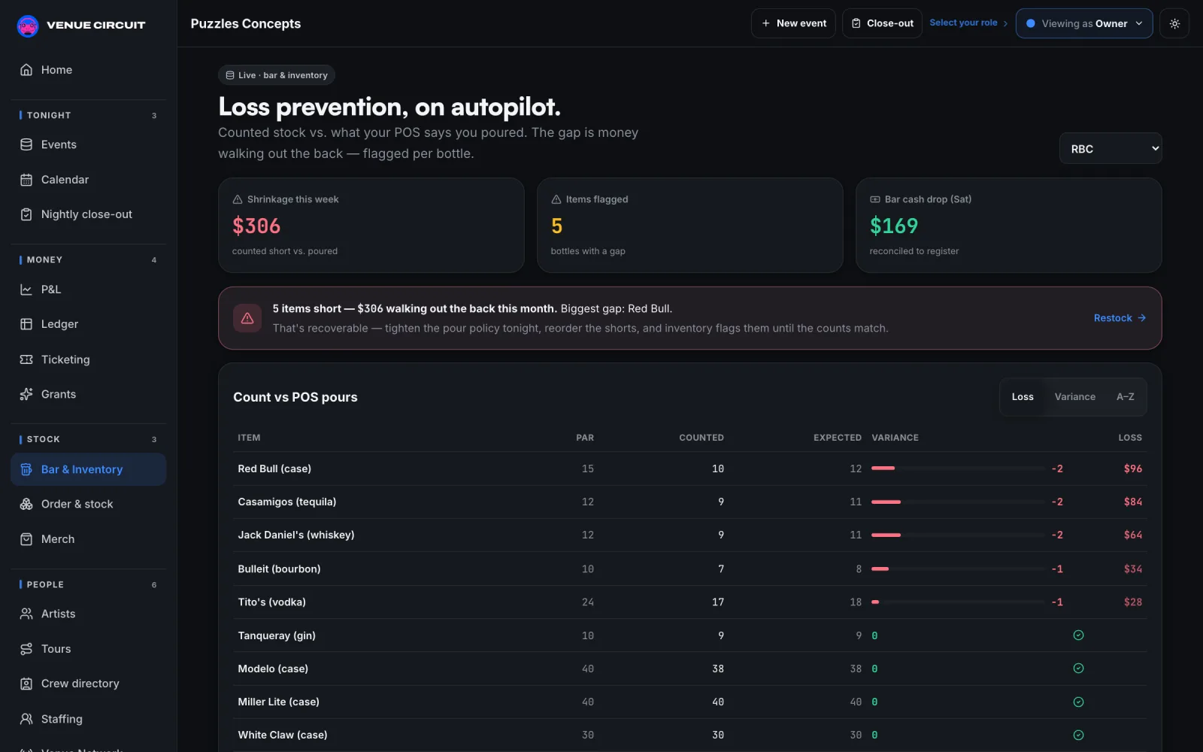Open Artists via its people icon

[x=26, y=614]
